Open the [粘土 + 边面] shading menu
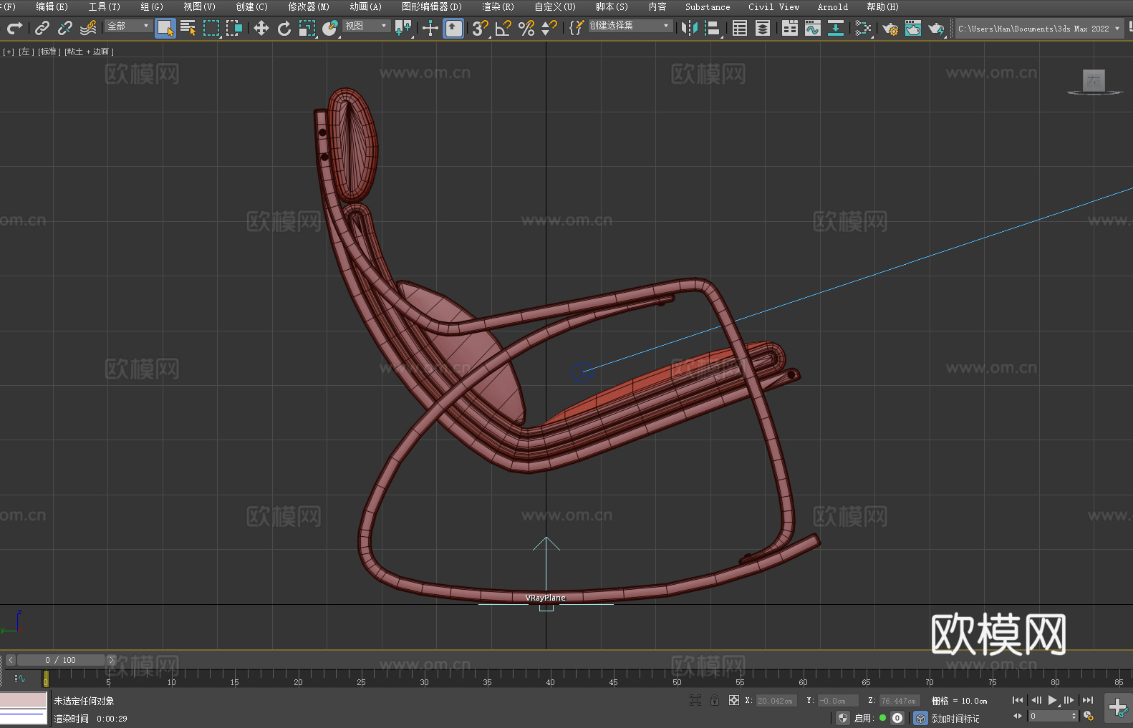Viewport: 1133px width, 728px height. tap(89, 52)
